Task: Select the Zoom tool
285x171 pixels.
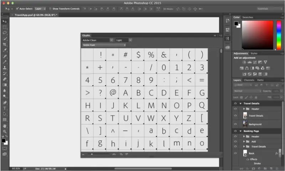Action: [5, 132]
